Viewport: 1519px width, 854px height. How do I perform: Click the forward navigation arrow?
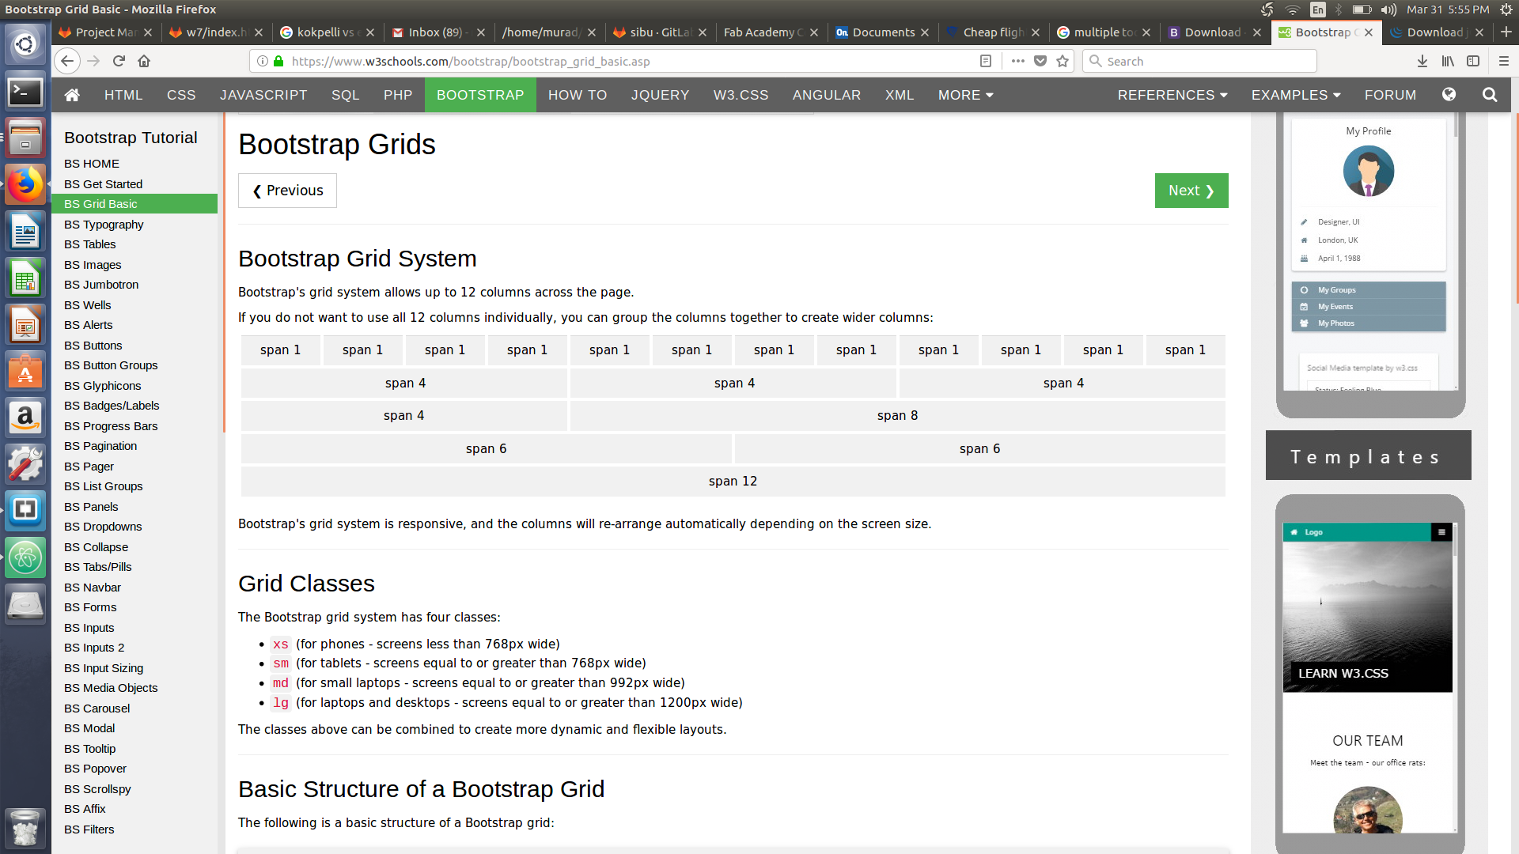tap(93, 61)
